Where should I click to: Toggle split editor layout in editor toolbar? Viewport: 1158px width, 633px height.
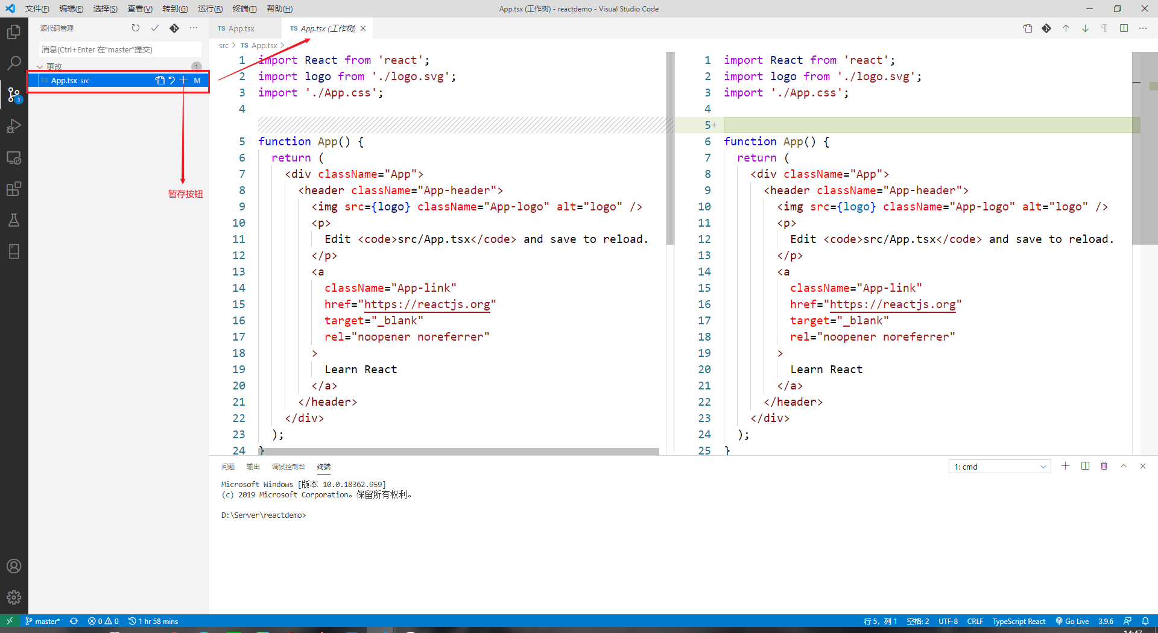click(1124, 28)
